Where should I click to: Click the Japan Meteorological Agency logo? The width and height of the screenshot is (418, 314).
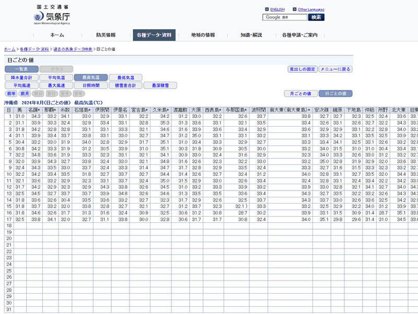pos(52,15)
